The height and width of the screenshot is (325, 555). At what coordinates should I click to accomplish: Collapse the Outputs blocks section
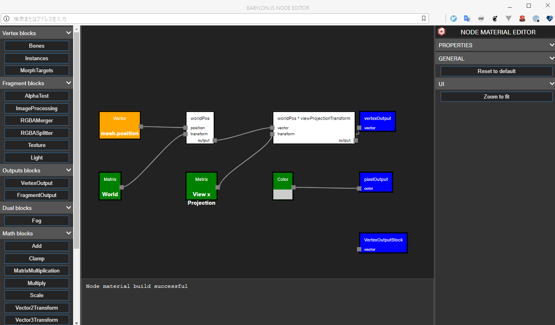pos(69,170)
